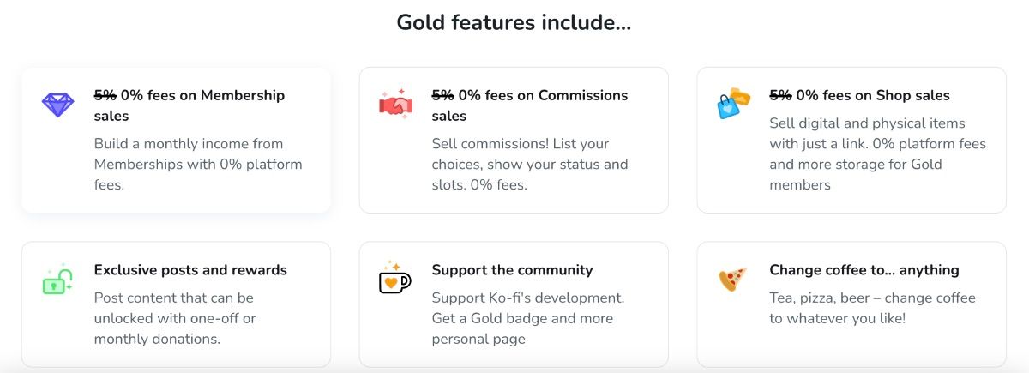Select the "Support the community" title
This screenshot has height=373, width=1029.
click(x=512, y=270)
